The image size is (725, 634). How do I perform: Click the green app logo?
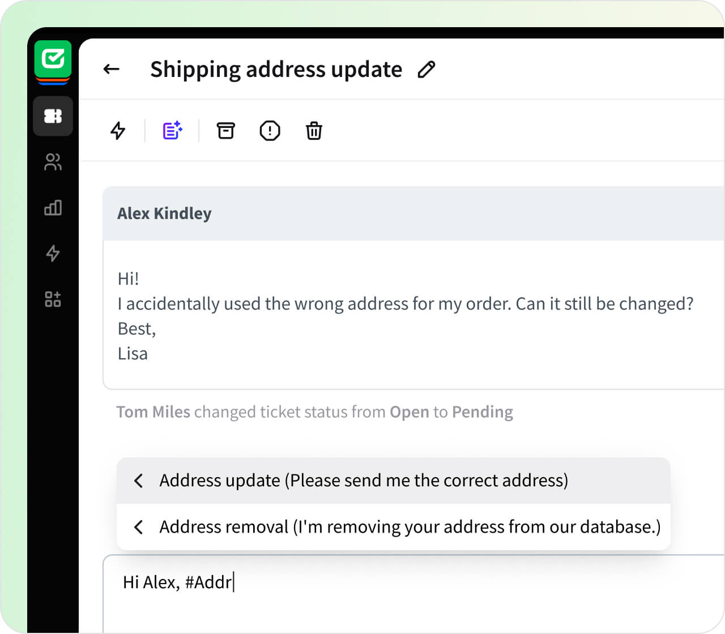[53, 60]
